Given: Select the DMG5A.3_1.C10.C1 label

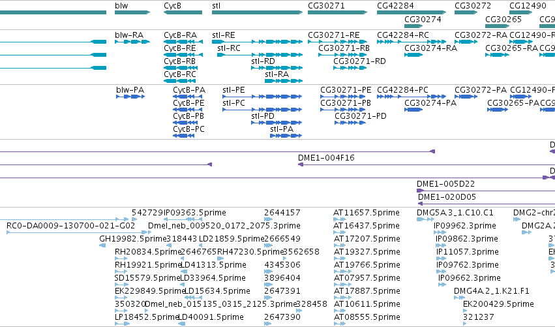Looking at the screenshot, I should (x=455, y=213).
